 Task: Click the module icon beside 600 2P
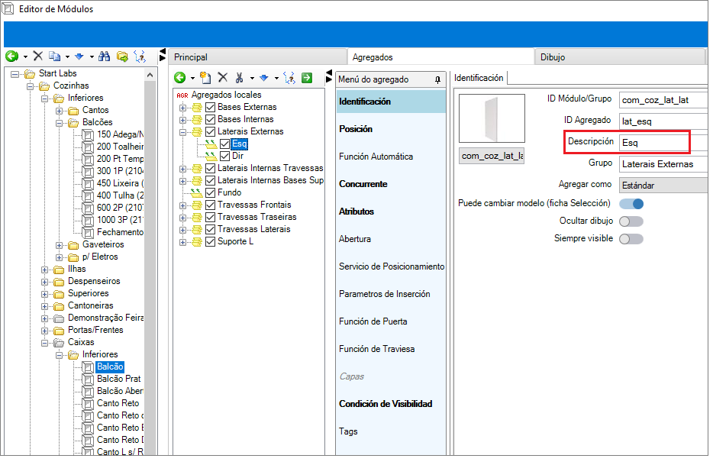tap(89, 208)
